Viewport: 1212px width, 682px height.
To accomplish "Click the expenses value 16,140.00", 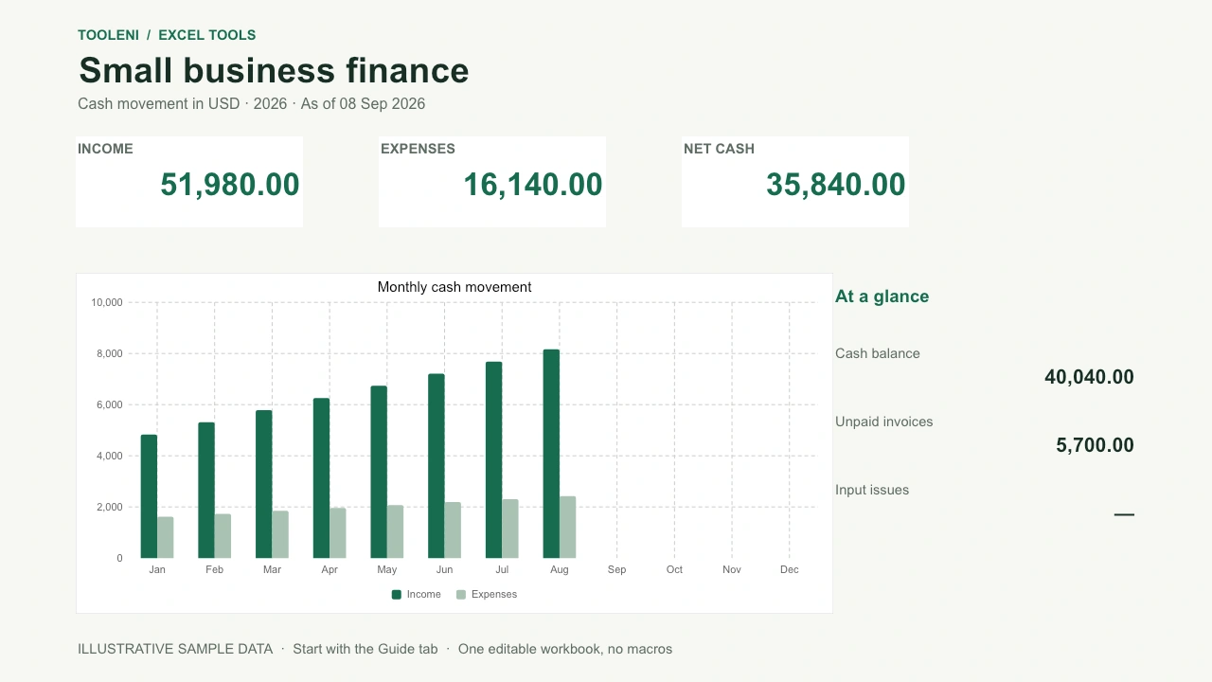I will (533, 184).
